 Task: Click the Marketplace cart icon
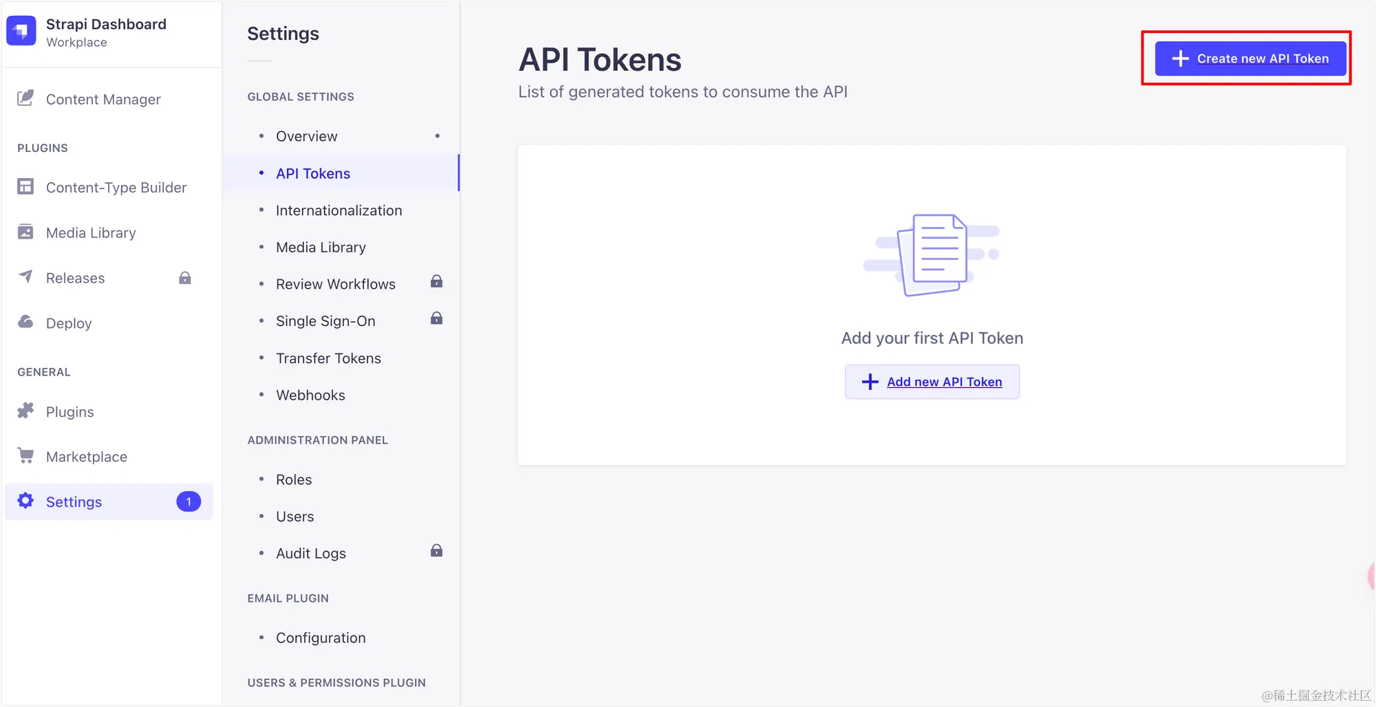[x=25, y=455]
